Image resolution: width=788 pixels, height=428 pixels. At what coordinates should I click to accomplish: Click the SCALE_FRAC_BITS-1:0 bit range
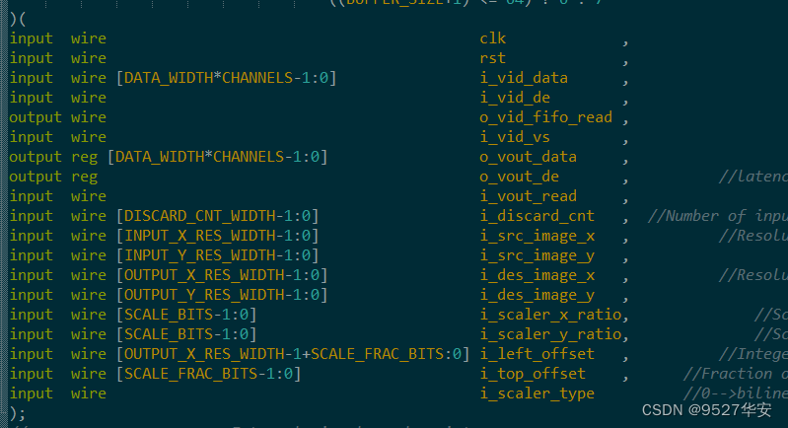coord(208,374)
